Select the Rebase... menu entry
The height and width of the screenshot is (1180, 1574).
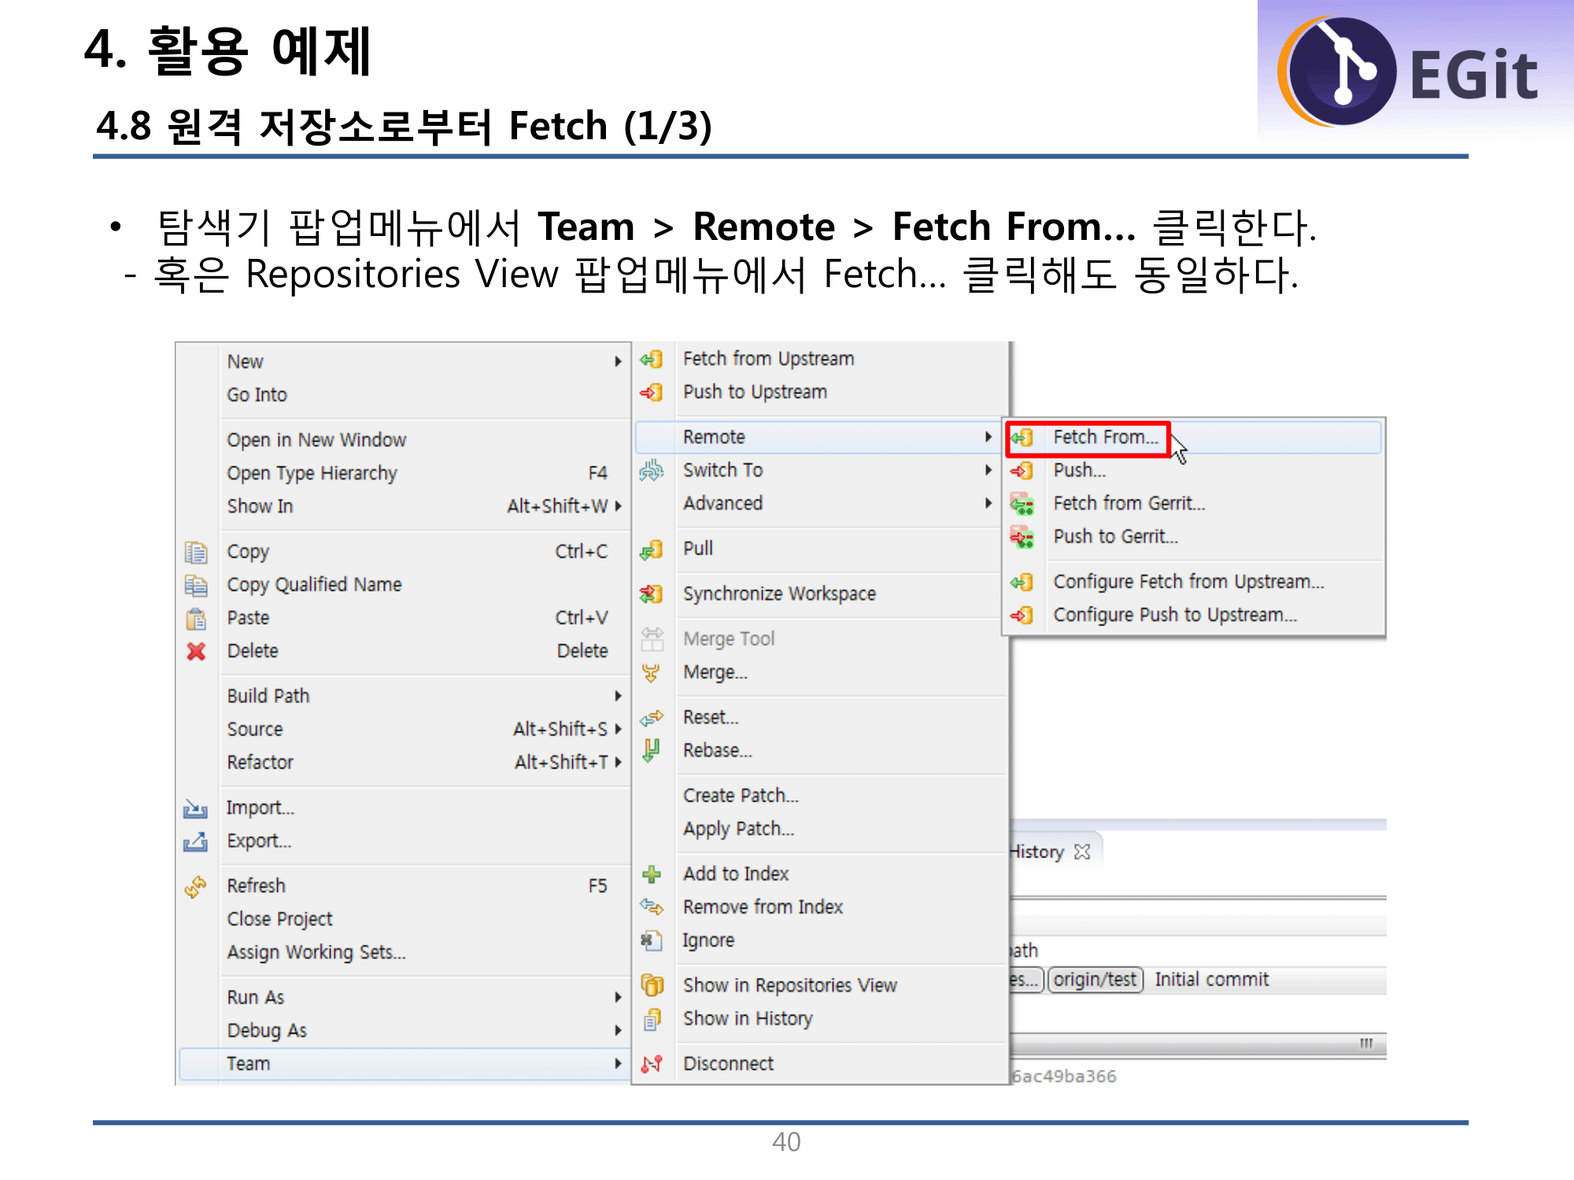point(717,750)
